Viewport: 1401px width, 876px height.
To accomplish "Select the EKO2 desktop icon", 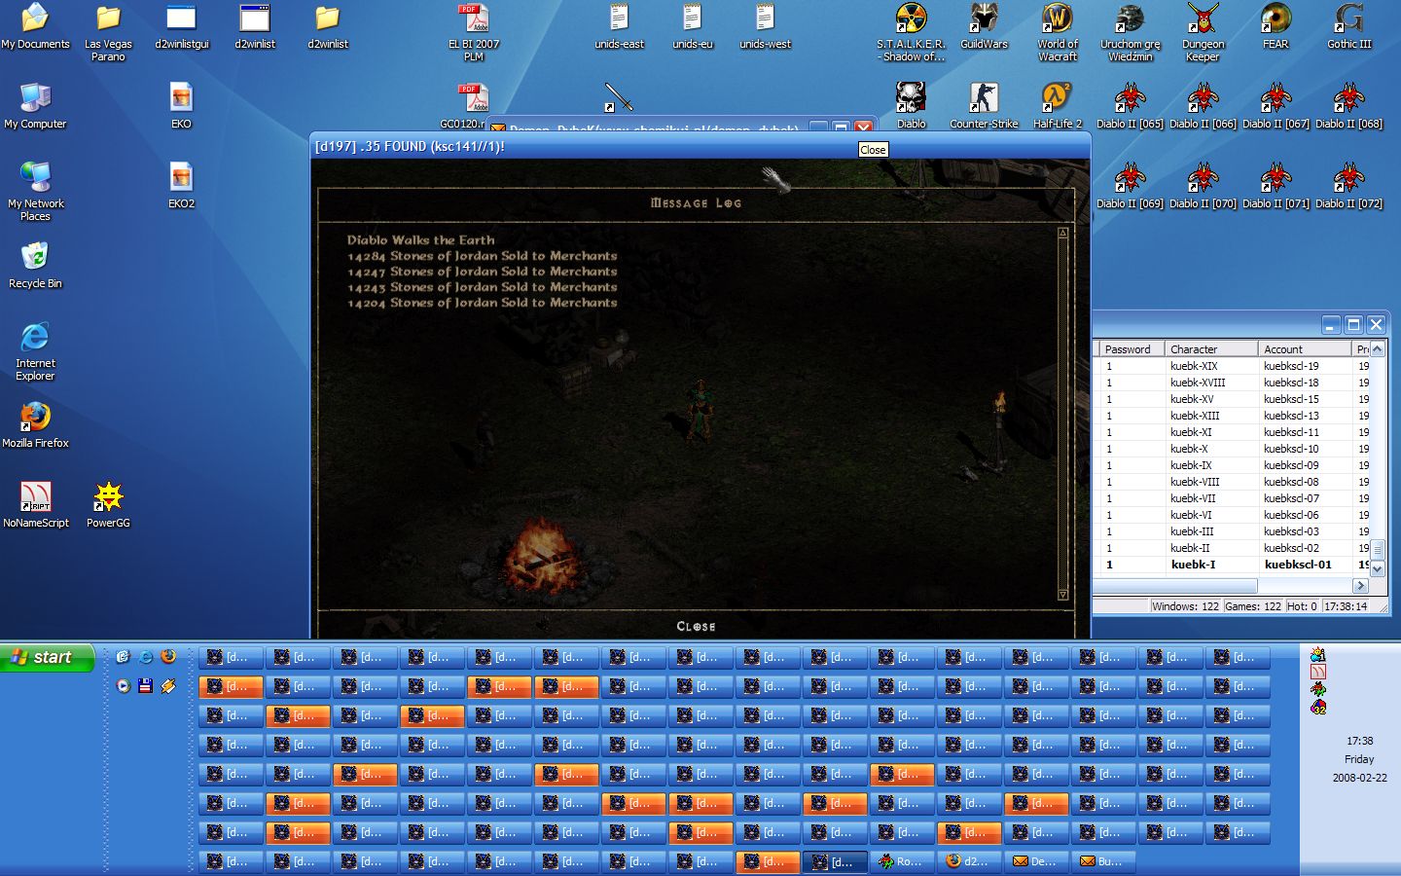I will [x=181, y=185].
